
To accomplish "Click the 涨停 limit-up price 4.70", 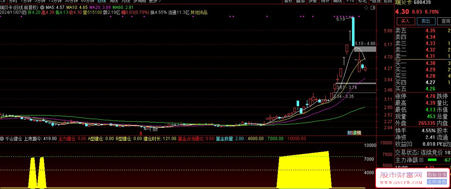I will pyautogui.click(x=430, y=96).
